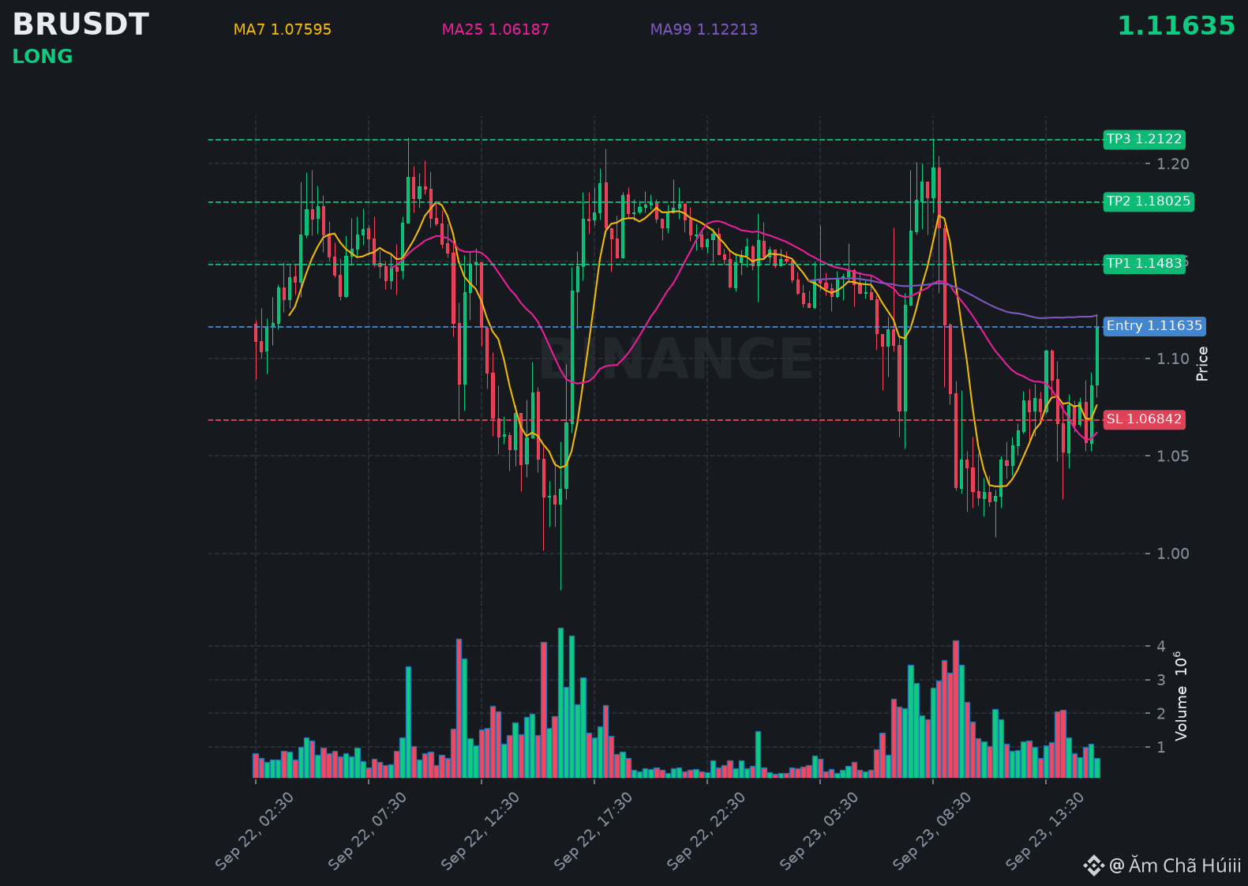This screenshot has width=1248, height=886.
Task: Click the Binance logo icon near the author name
Action: click(x=1093, y=865)
